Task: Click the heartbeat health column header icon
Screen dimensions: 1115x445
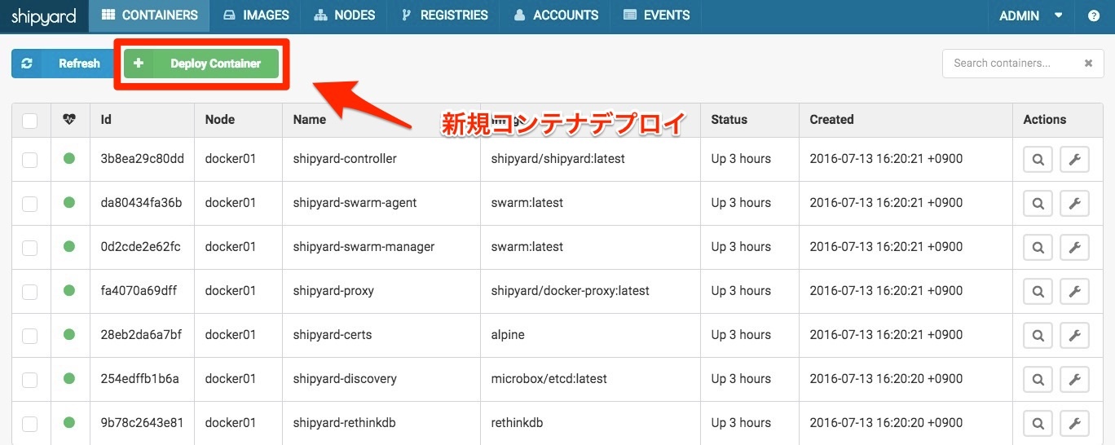Action: [69, 120]
